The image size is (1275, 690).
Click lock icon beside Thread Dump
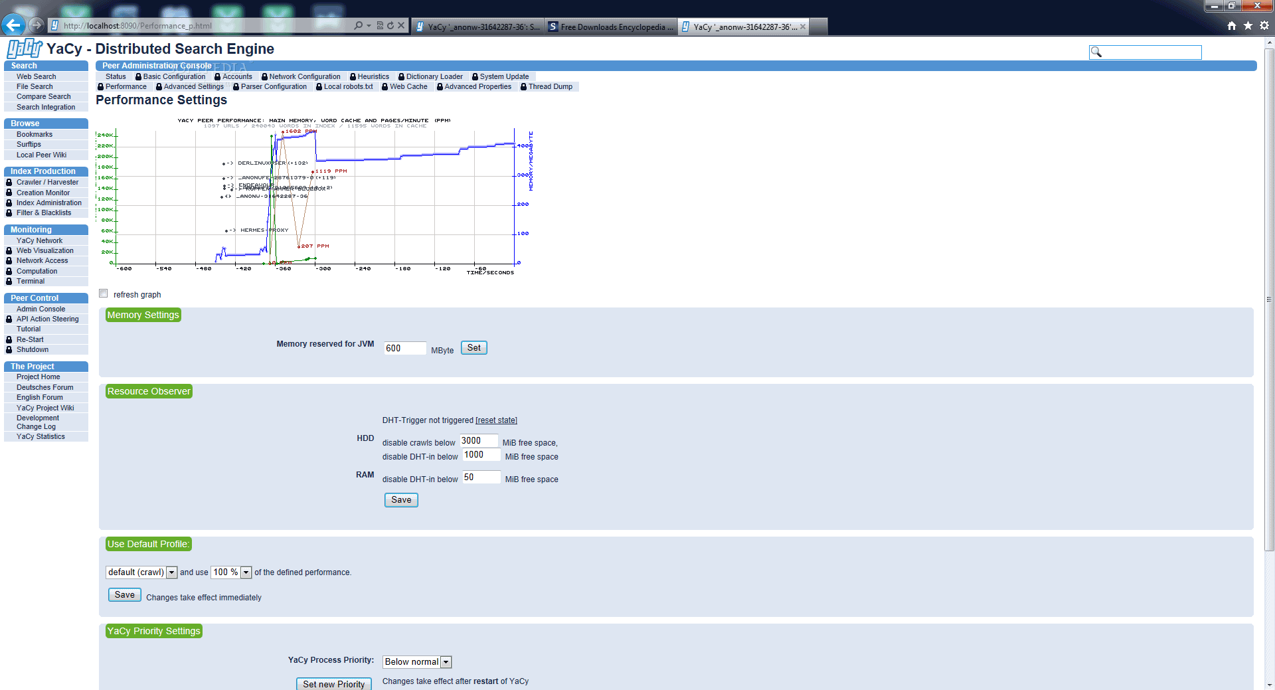pos(523,86)
